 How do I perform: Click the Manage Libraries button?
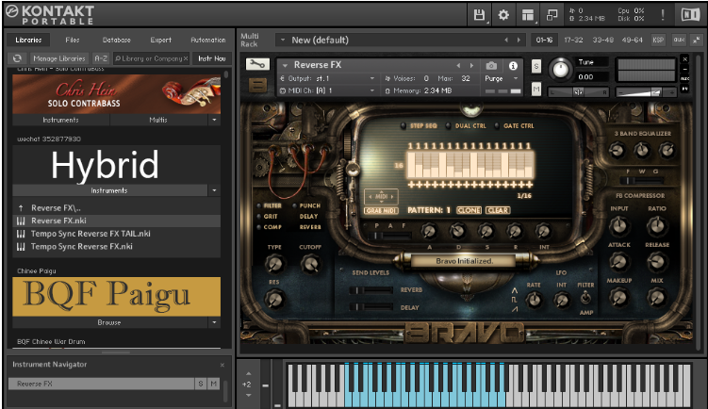[58, 58]
